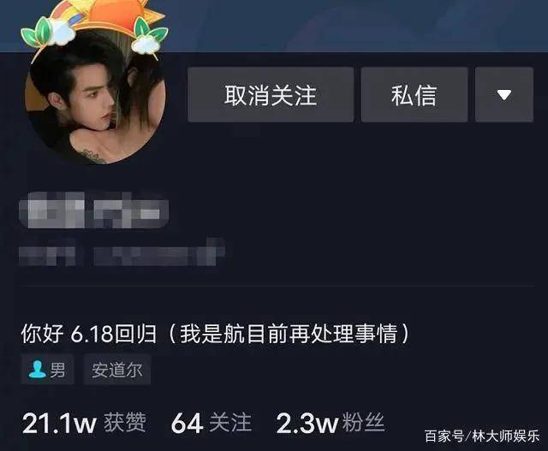
Task: Open the 2.3w 粉丝 followers list
Action: [x=331, y=423]
